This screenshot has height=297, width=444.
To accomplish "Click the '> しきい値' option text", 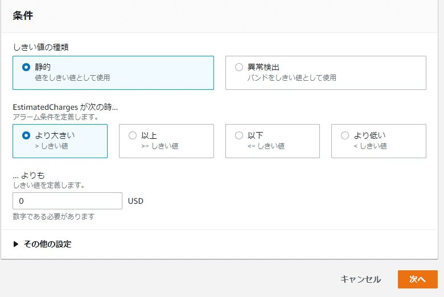I will (52, 146).
